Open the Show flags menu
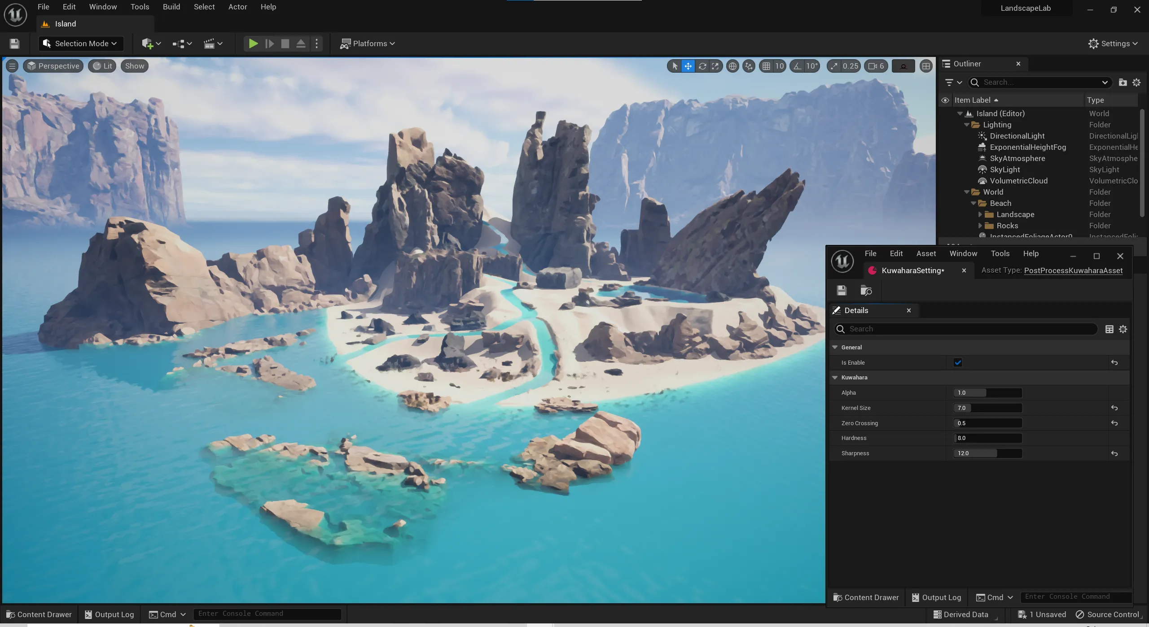1149x627 pixels. click(135, 66)
